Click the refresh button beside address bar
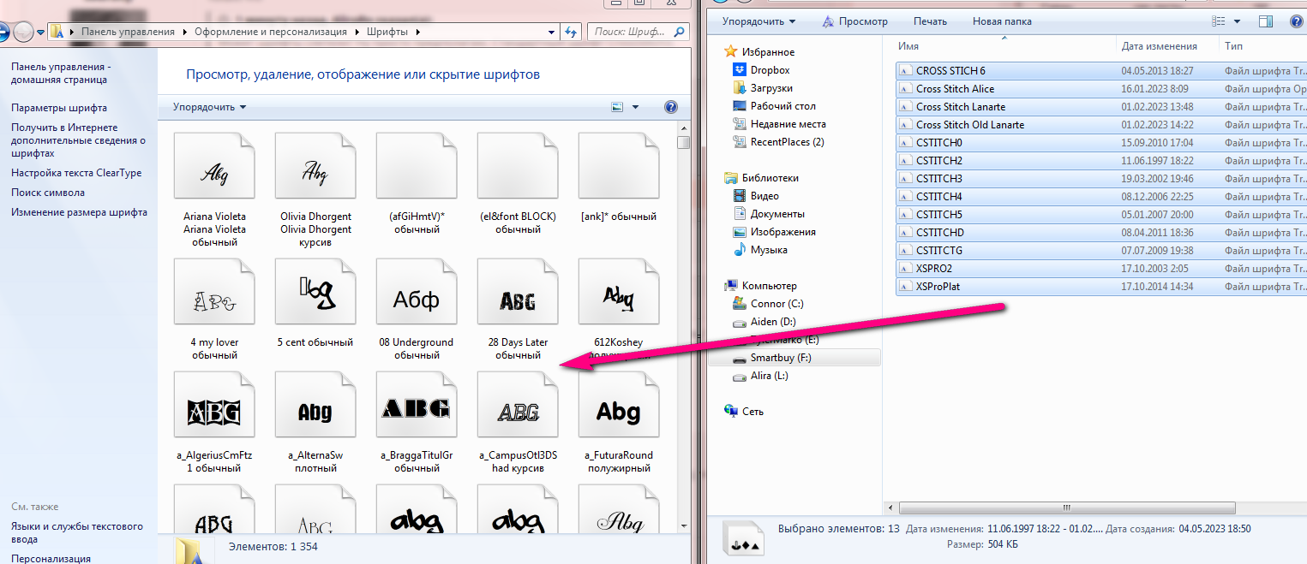This screenshot has height=564, width=1307. coord(572,33)
